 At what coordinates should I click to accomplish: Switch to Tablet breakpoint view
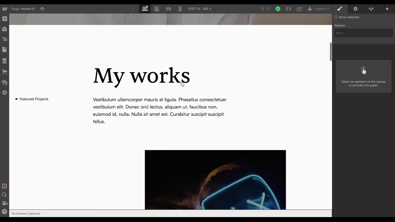pyautogui.click(x=156, y=9)
